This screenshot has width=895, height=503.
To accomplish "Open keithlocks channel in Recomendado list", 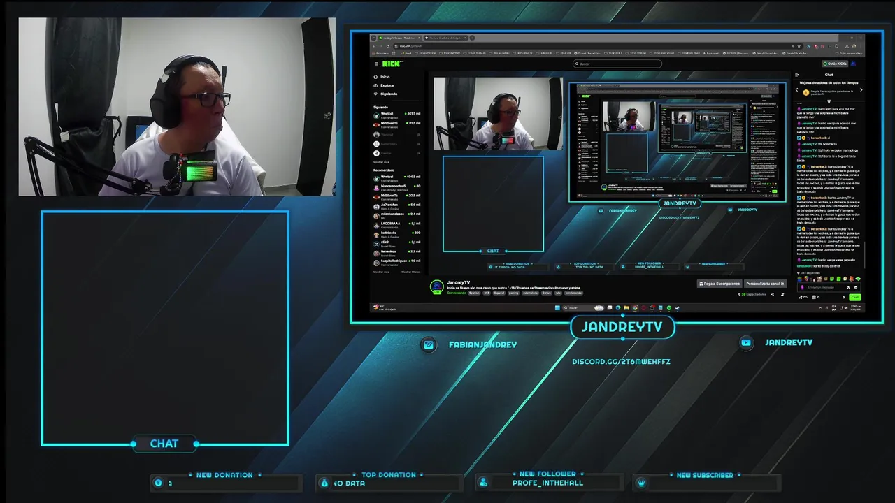I will (397, 235).
